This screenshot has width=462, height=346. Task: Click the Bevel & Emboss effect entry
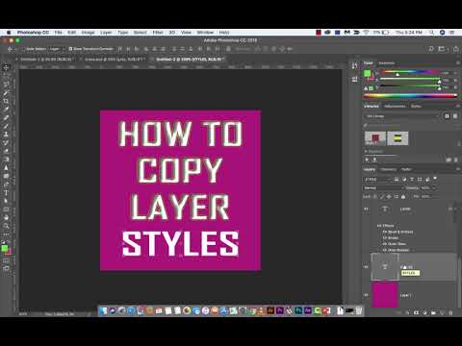[400, 232]
